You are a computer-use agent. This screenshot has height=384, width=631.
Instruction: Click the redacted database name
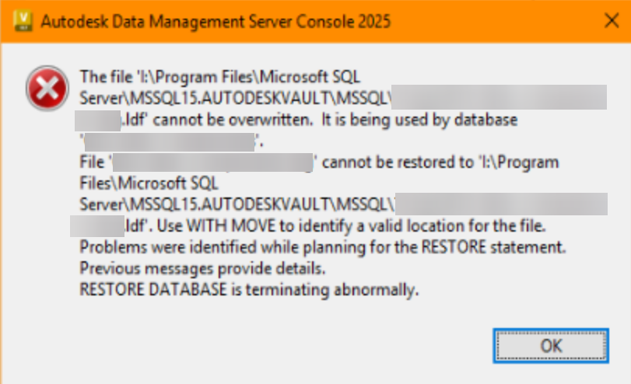pyautogui.click(x=170, y=141)
